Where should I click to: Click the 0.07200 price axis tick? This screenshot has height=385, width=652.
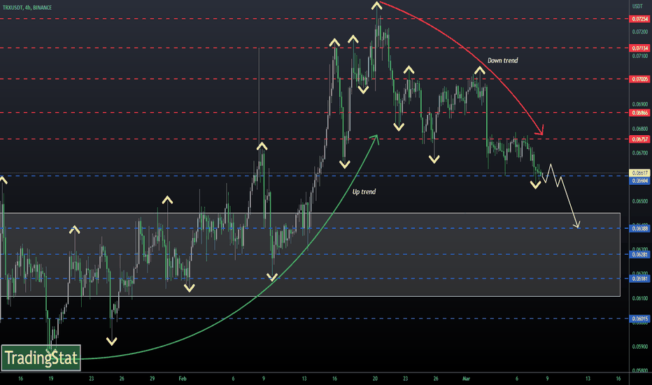pyautogui.click(x=640, y=31)
